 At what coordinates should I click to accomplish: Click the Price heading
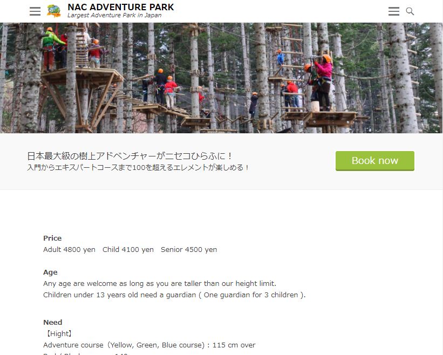pos(52,238)
